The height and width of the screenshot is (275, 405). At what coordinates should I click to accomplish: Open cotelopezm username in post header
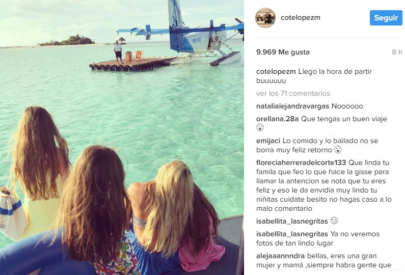point(301,17)
